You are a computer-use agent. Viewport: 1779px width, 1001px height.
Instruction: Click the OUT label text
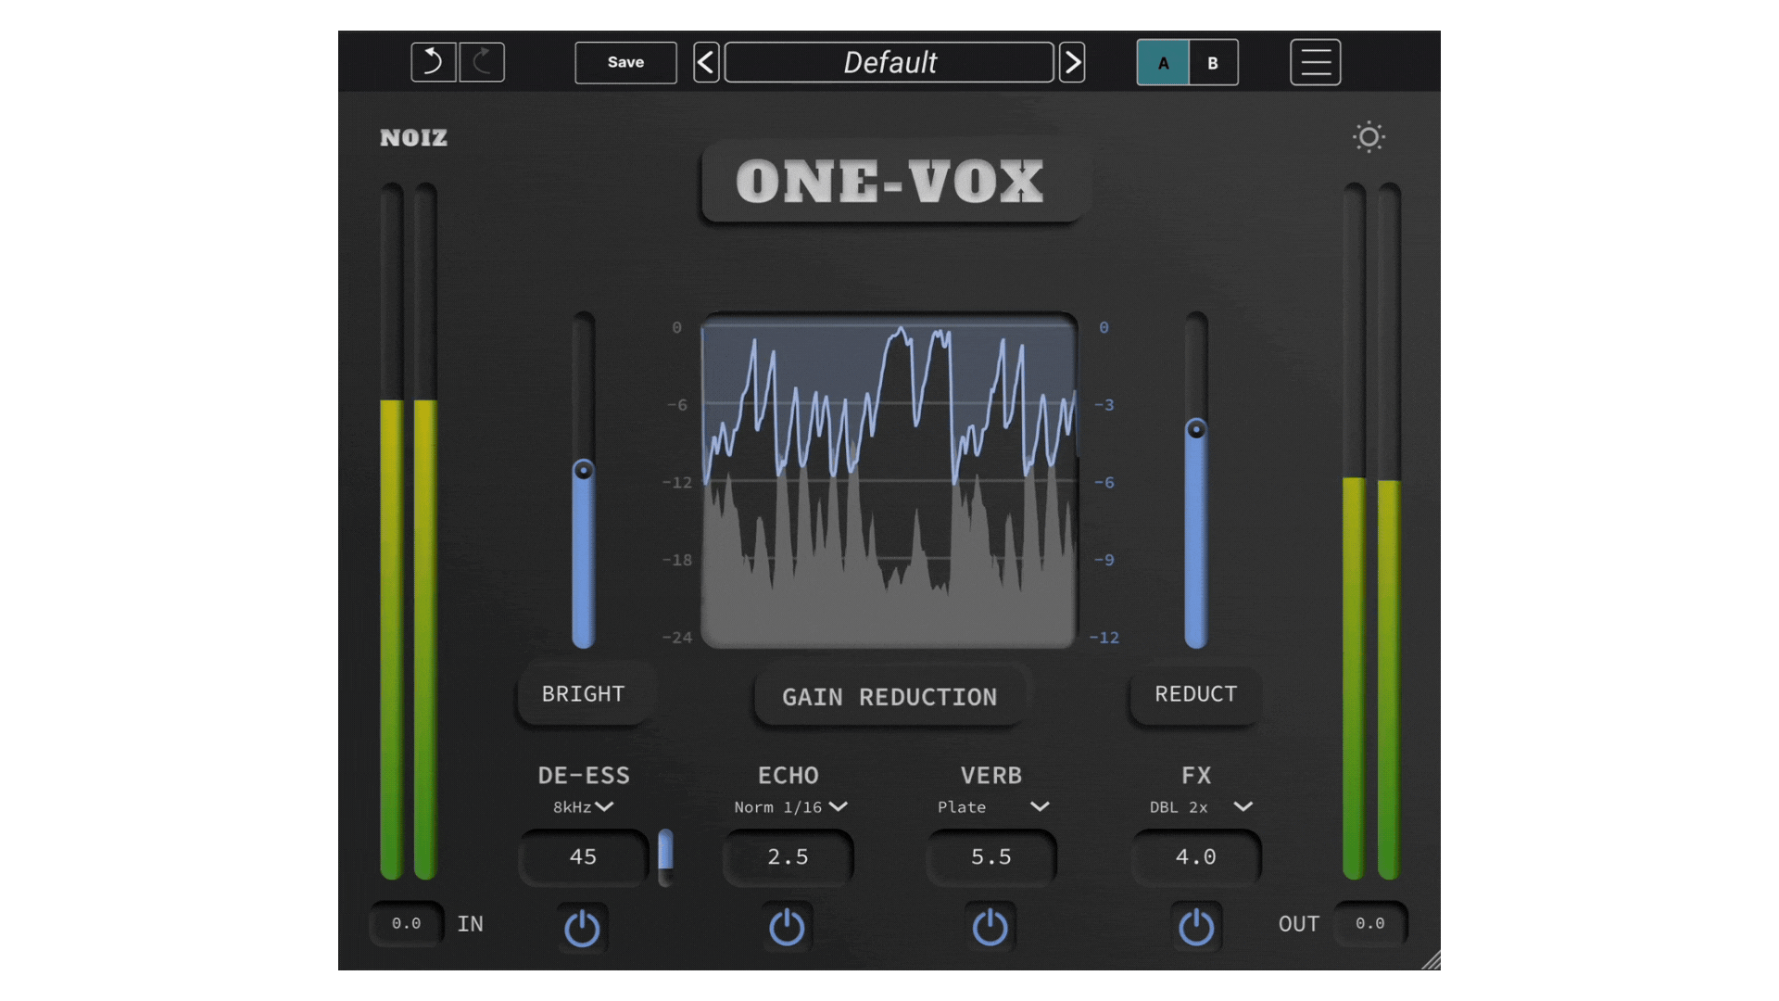pyautogui.click(x=1299, y=924)
